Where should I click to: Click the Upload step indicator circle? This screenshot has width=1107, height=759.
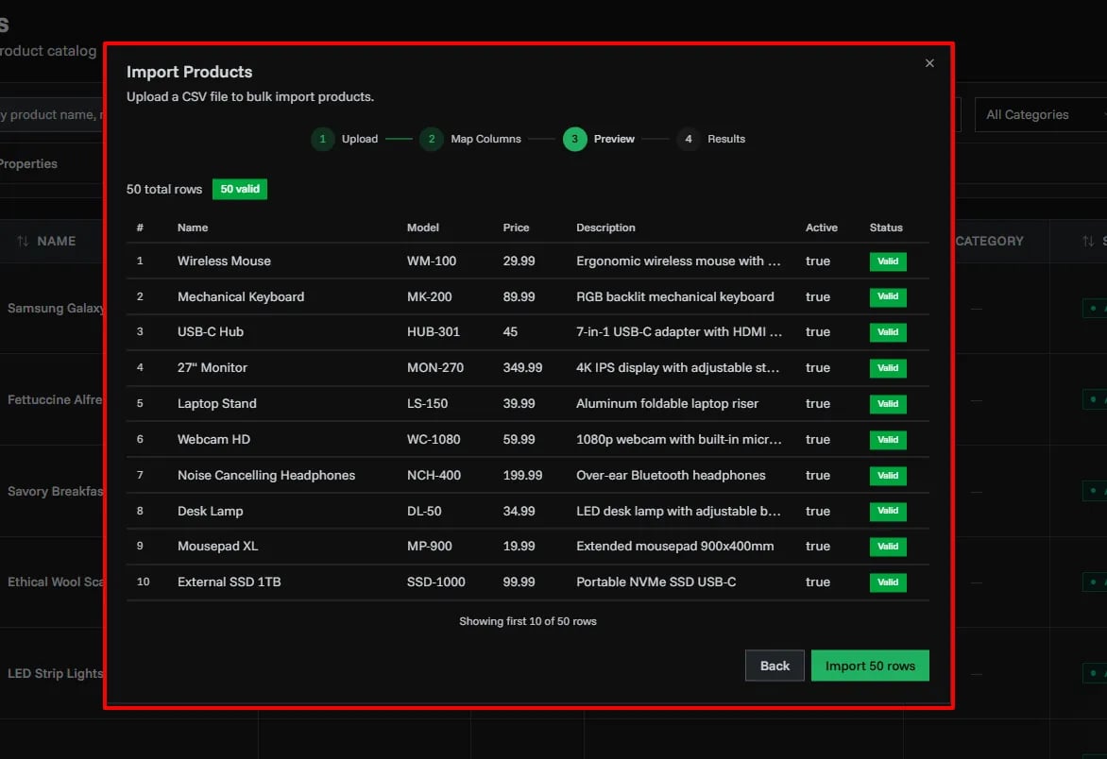[322, 138]
